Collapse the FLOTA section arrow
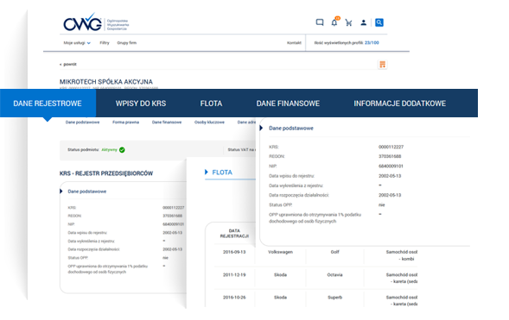The height and width of the screenshot is (320, 509). pos(207,172)
